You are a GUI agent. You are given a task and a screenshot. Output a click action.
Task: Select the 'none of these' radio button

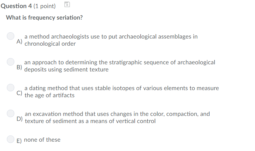tap(11, 139)
